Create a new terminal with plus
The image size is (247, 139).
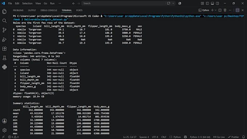click(212, 10)
